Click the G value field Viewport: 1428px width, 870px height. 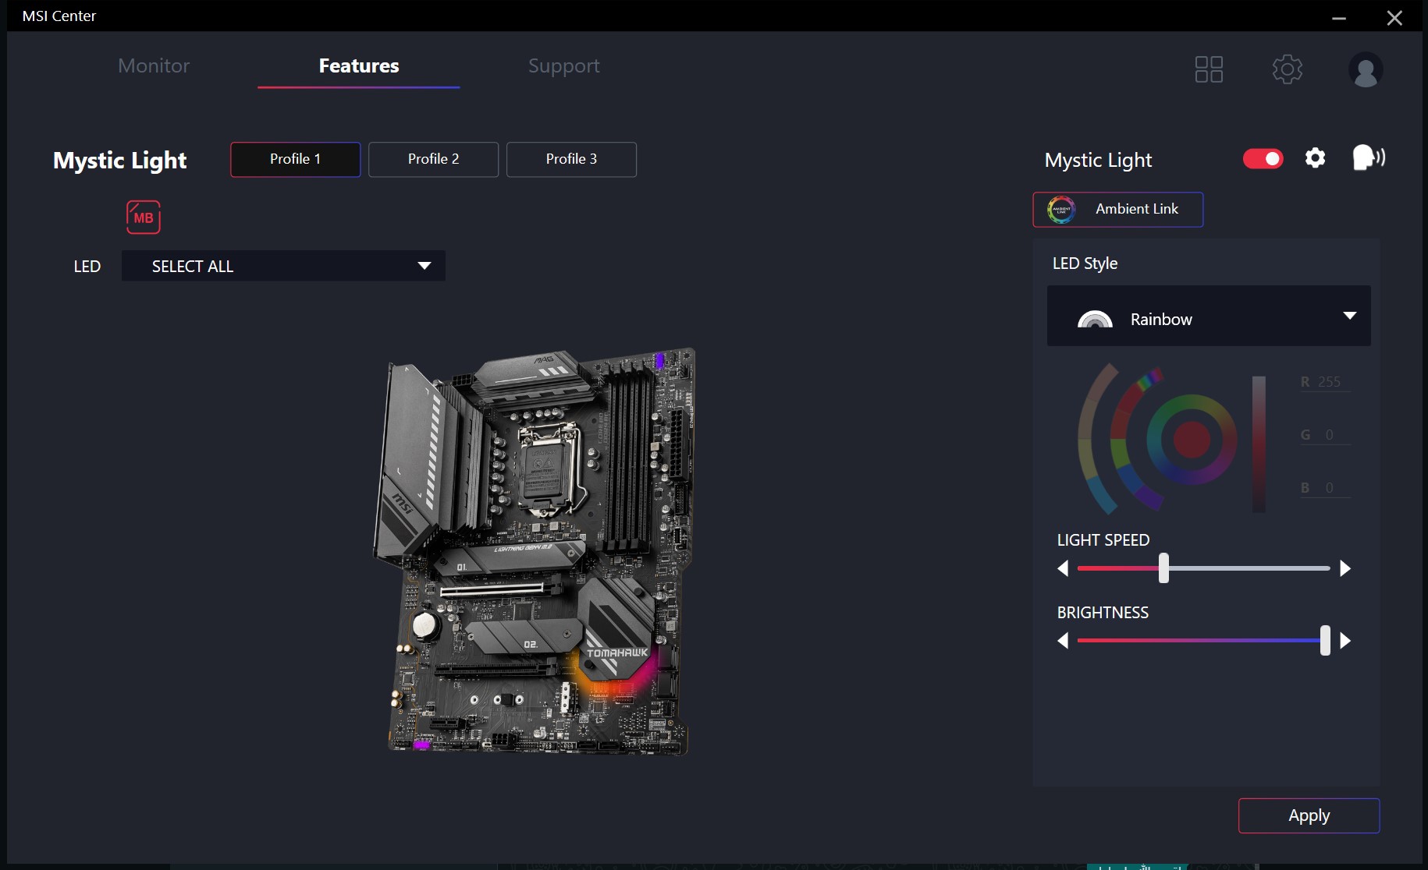(x=1325, y=435)
